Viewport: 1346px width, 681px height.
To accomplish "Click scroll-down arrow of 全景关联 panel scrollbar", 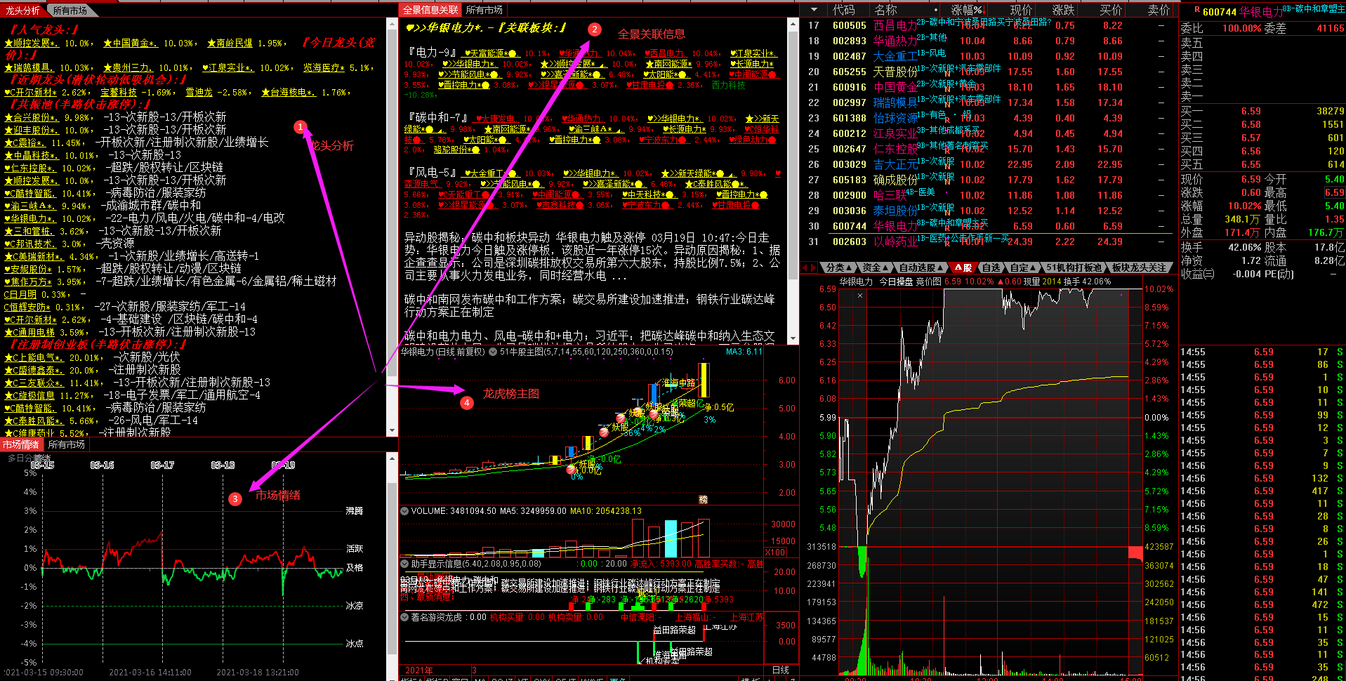I will pyautogui.click(x=793, y=338).
